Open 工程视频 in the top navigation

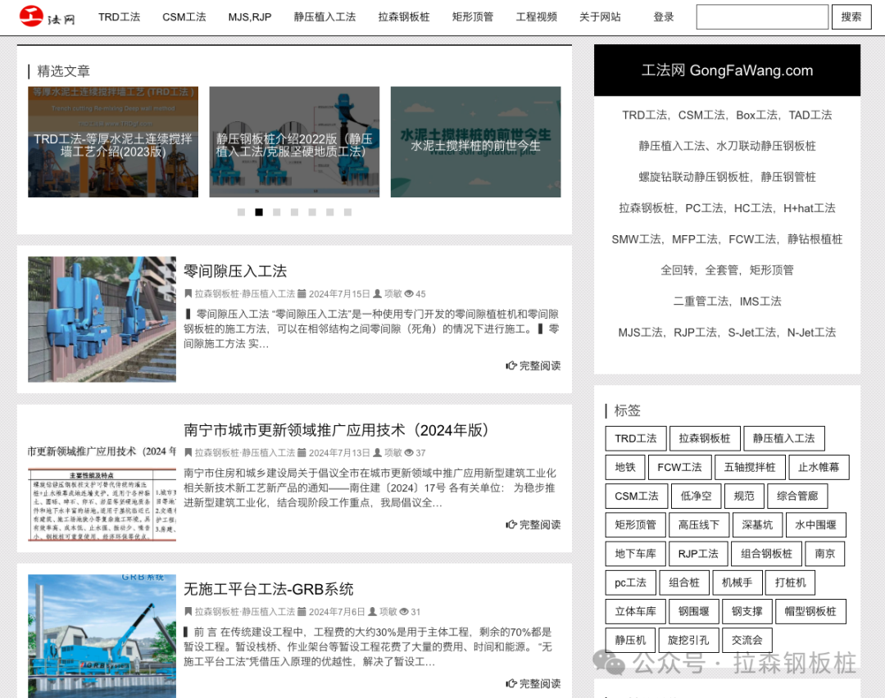(536, 17)
